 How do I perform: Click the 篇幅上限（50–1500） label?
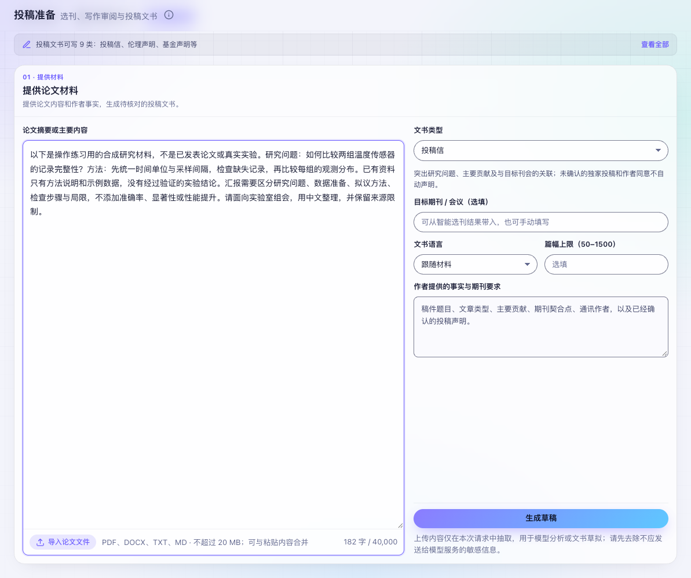pyautogui.click(x=580, y=244)
